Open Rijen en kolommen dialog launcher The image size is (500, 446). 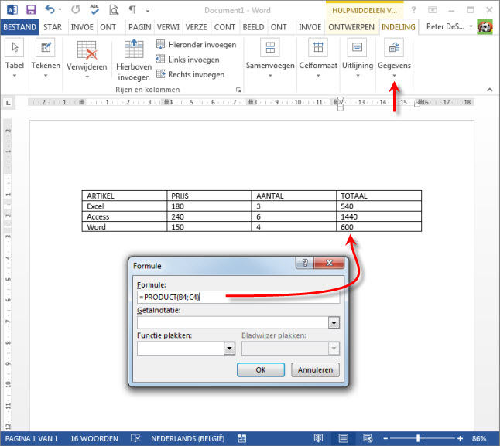pos(238,90)
